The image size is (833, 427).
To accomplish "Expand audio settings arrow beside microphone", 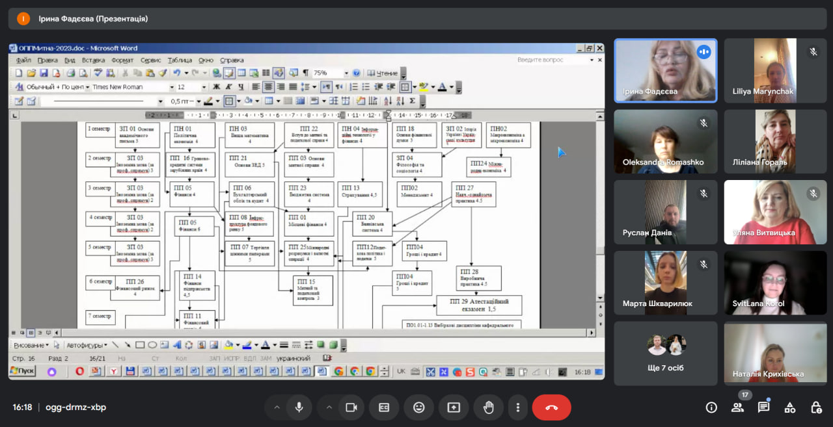I will [277, 408].
